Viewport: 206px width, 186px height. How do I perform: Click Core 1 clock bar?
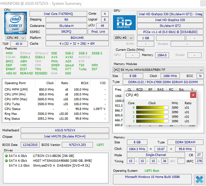coord(152,112)
